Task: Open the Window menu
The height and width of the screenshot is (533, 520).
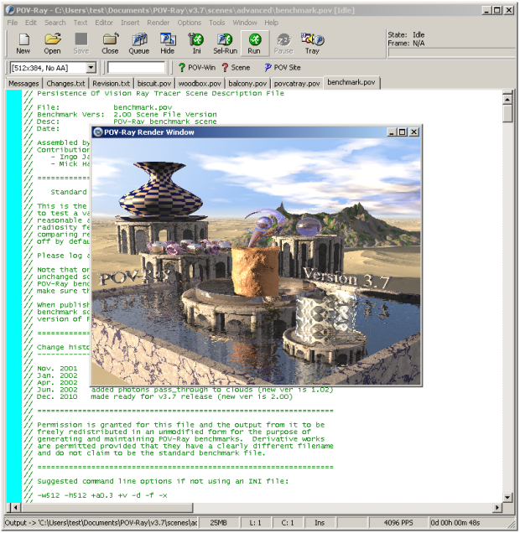Action: (245, 23)
